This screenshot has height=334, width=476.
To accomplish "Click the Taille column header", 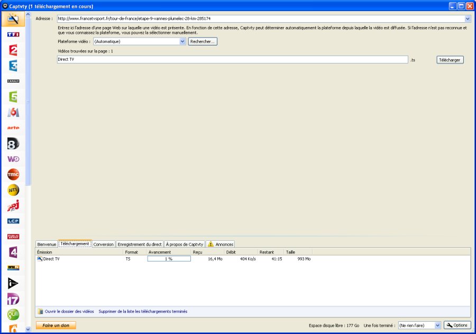I will (298, 252).
